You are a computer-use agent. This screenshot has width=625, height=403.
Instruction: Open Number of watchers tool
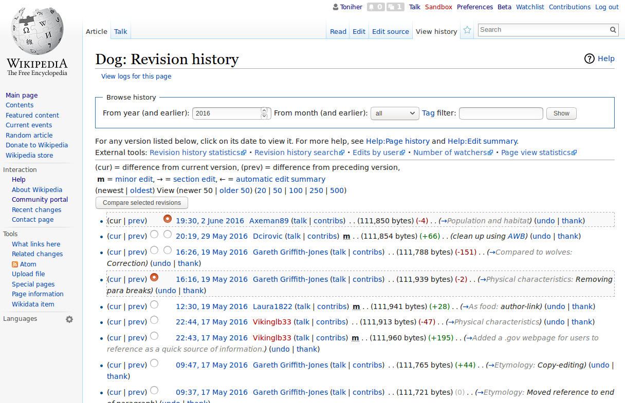tap(453, 152)
